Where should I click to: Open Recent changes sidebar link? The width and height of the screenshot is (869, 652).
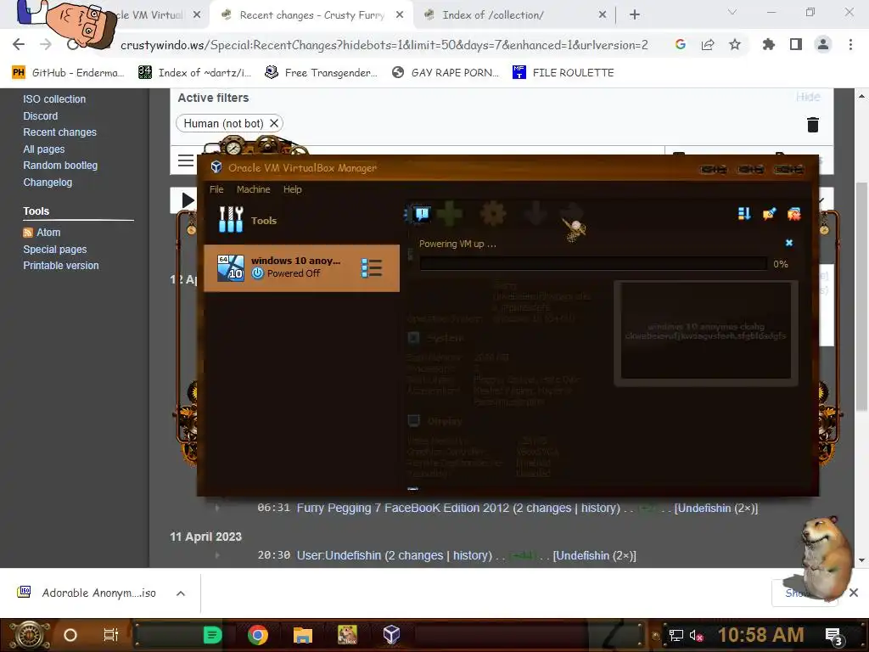click(x=60, y=132)
